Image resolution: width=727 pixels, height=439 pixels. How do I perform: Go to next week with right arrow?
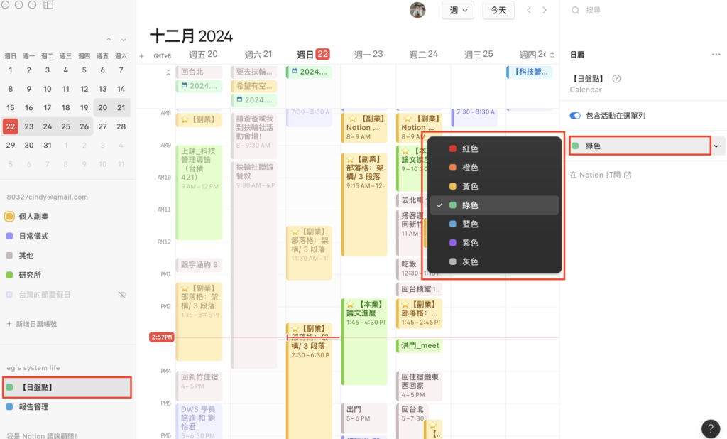click(545, 10)
